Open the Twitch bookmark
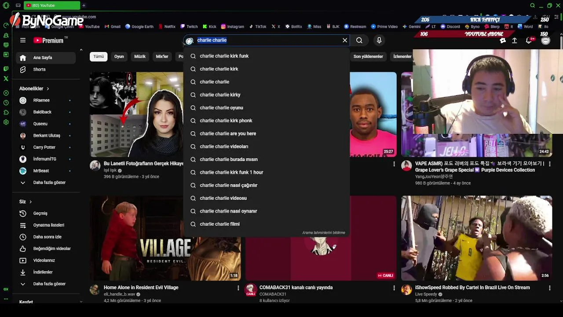Screen dimensions: 563x317 (189, 26)
